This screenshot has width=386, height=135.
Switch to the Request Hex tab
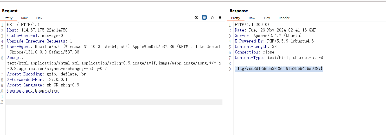click(39, 18)
